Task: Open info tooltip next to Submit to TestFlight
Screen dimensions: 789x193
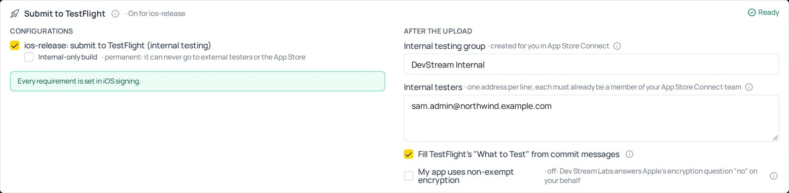Action: [115, 14]
